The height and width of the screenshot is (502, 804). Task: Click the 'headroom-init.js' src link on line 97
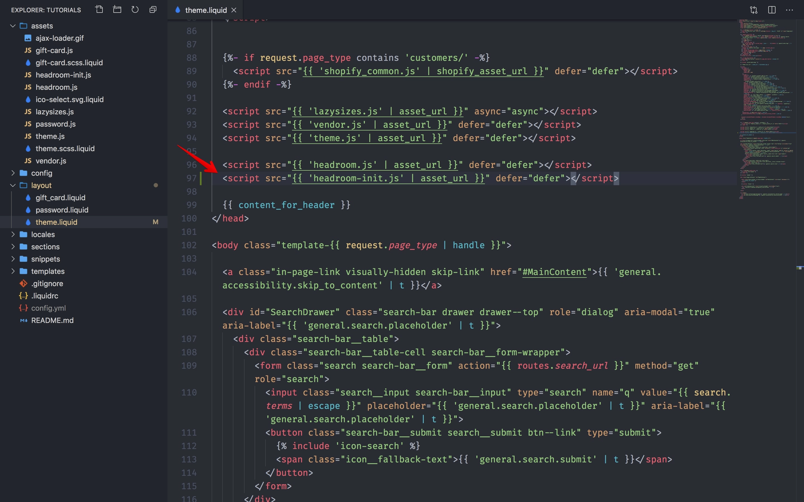pyautogui.click(x=388, y=178)
